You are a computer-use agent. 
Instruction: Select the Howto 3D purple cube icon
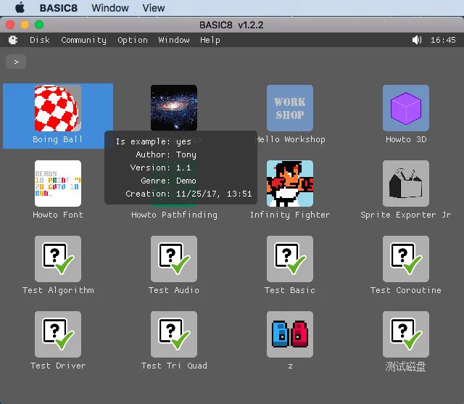pos(406,108)
